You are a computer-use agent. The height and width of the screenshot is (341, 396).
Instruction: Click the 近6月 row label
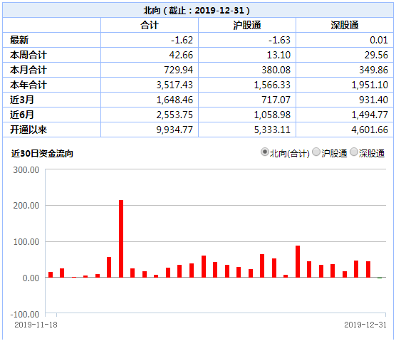21,115
